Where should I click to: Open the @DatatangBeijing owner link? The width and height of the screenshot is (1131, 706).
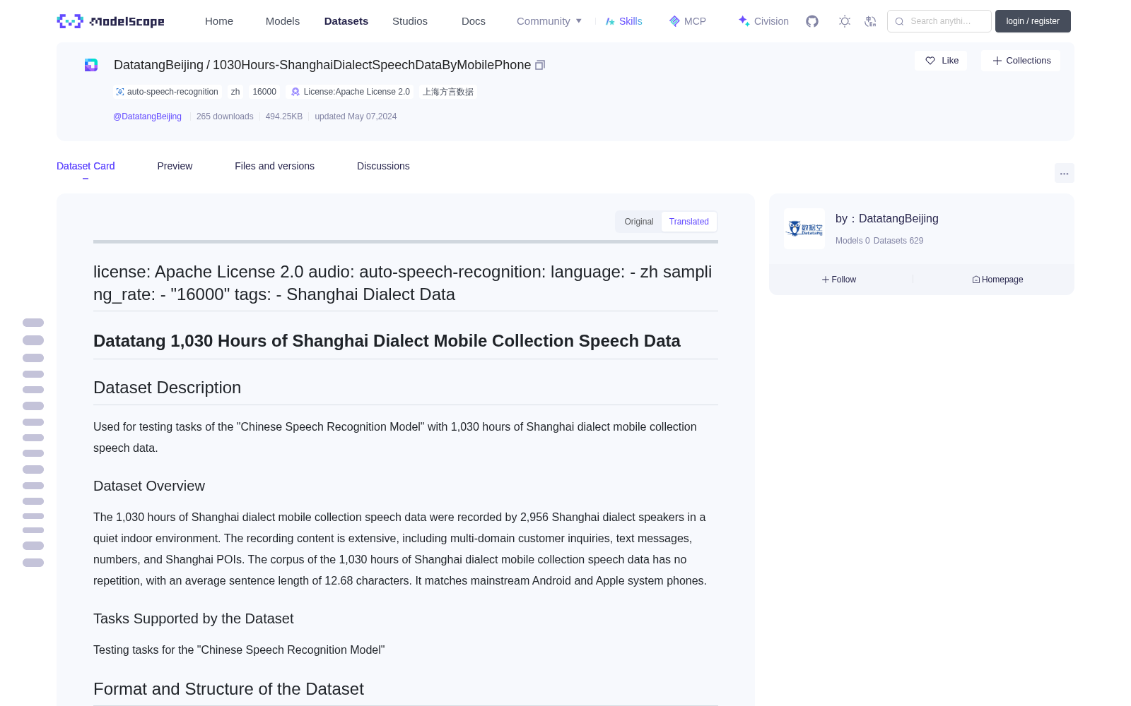[147, 116]
